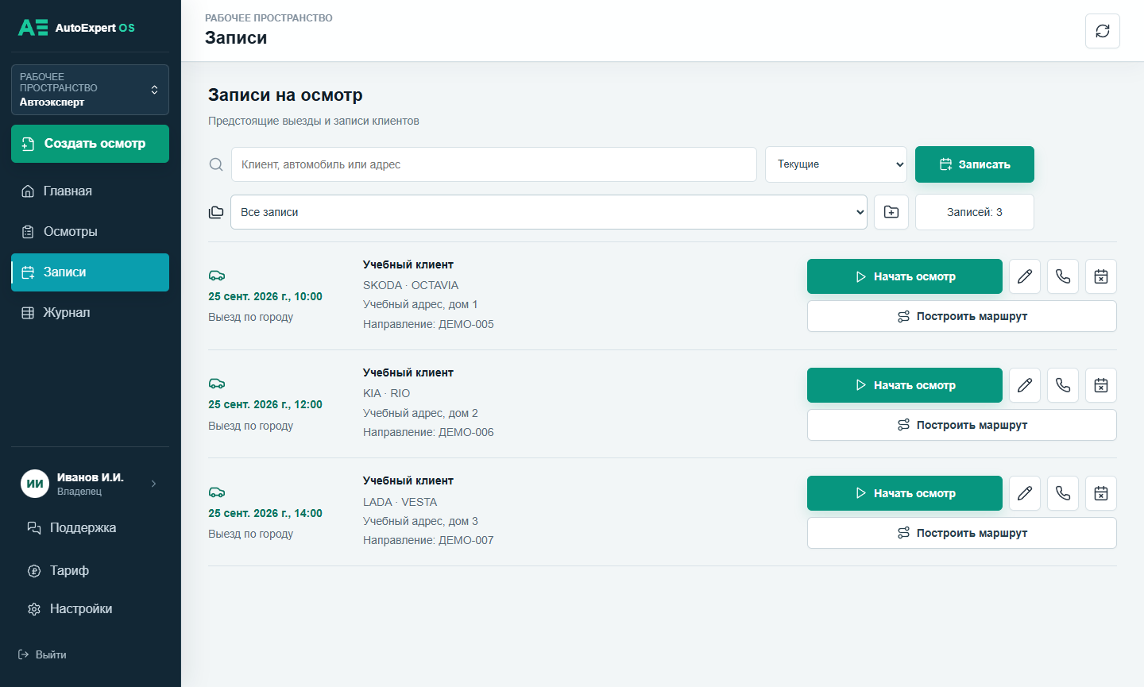Start inspection for SKODA OCTAVIA
Screen dimensions: 1144x687
[x=905, y=276]
